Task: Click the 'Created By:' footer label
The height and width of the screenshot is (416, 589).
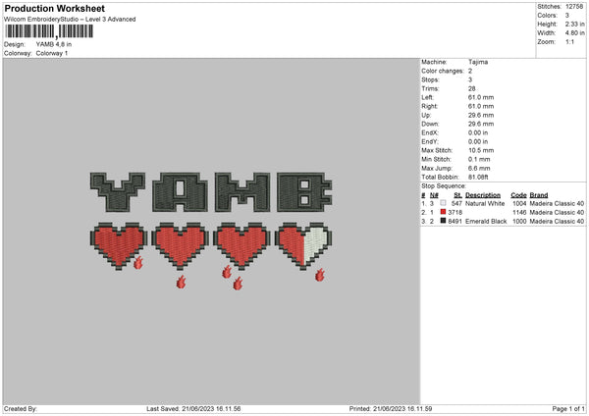Action: click(21, 409)
